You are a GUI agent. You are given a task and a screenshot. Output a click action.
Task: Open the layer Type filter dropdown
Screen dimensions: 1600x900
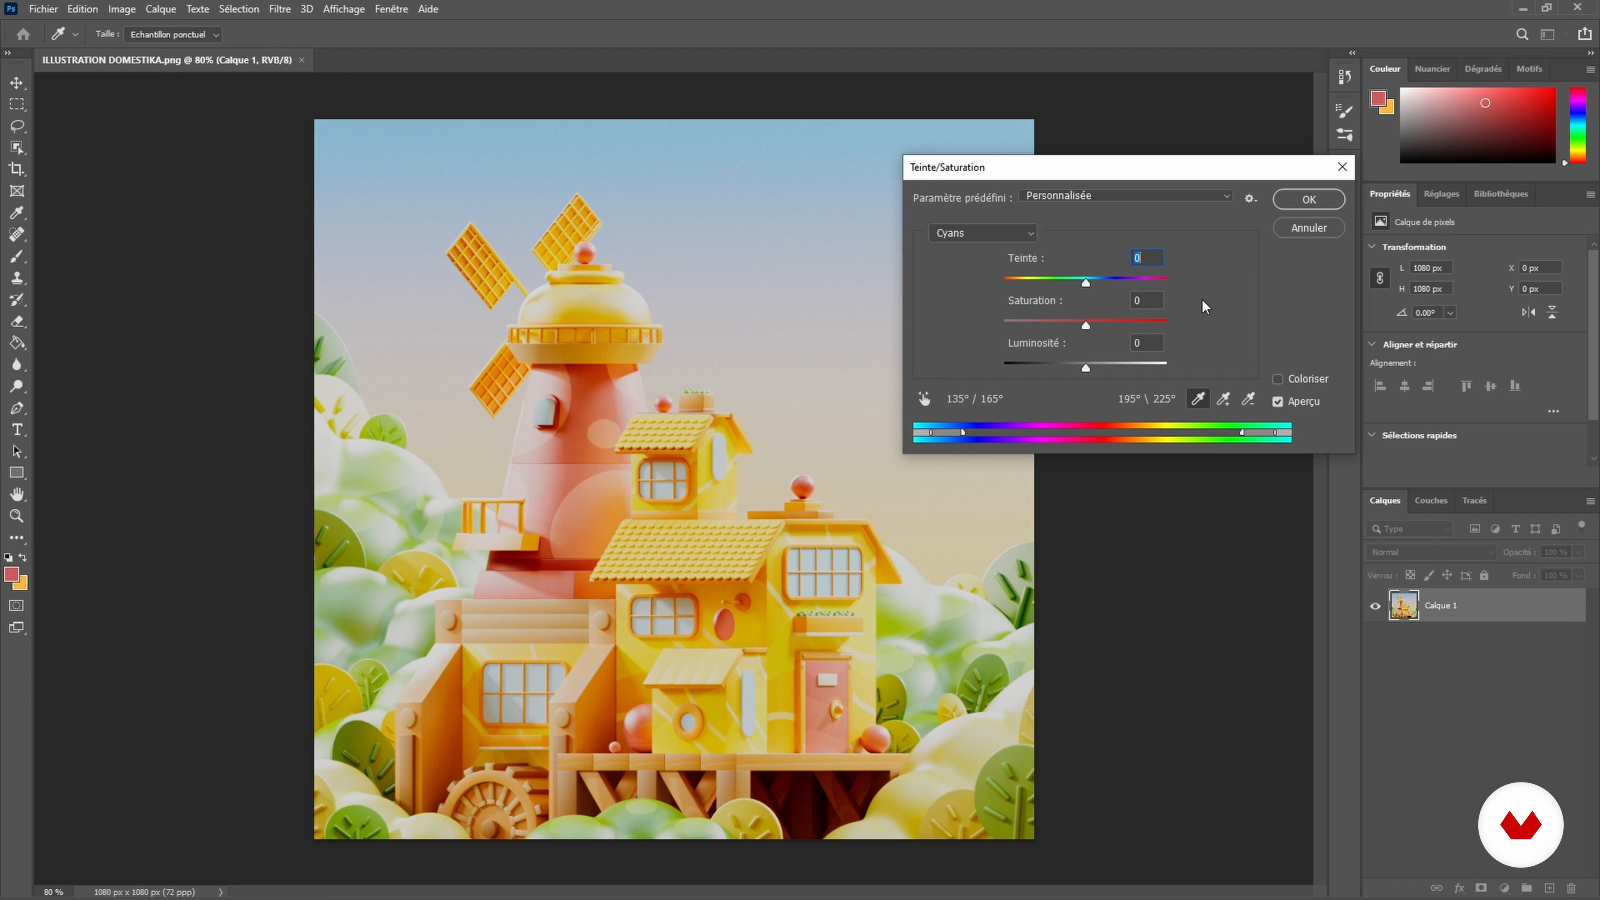[x=1409, y=529]
